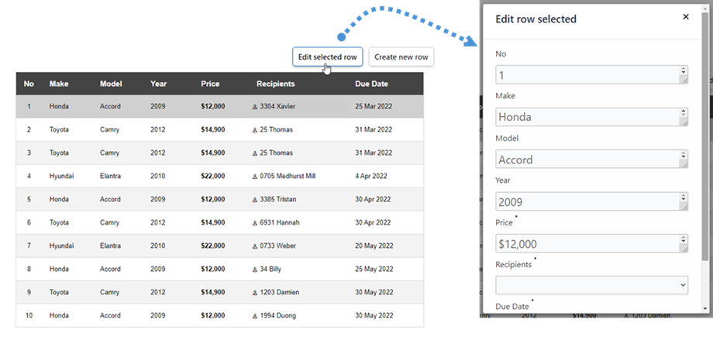Click the Edit selected row button
This screenshot has width=713, height=340.
pos(328,57)
